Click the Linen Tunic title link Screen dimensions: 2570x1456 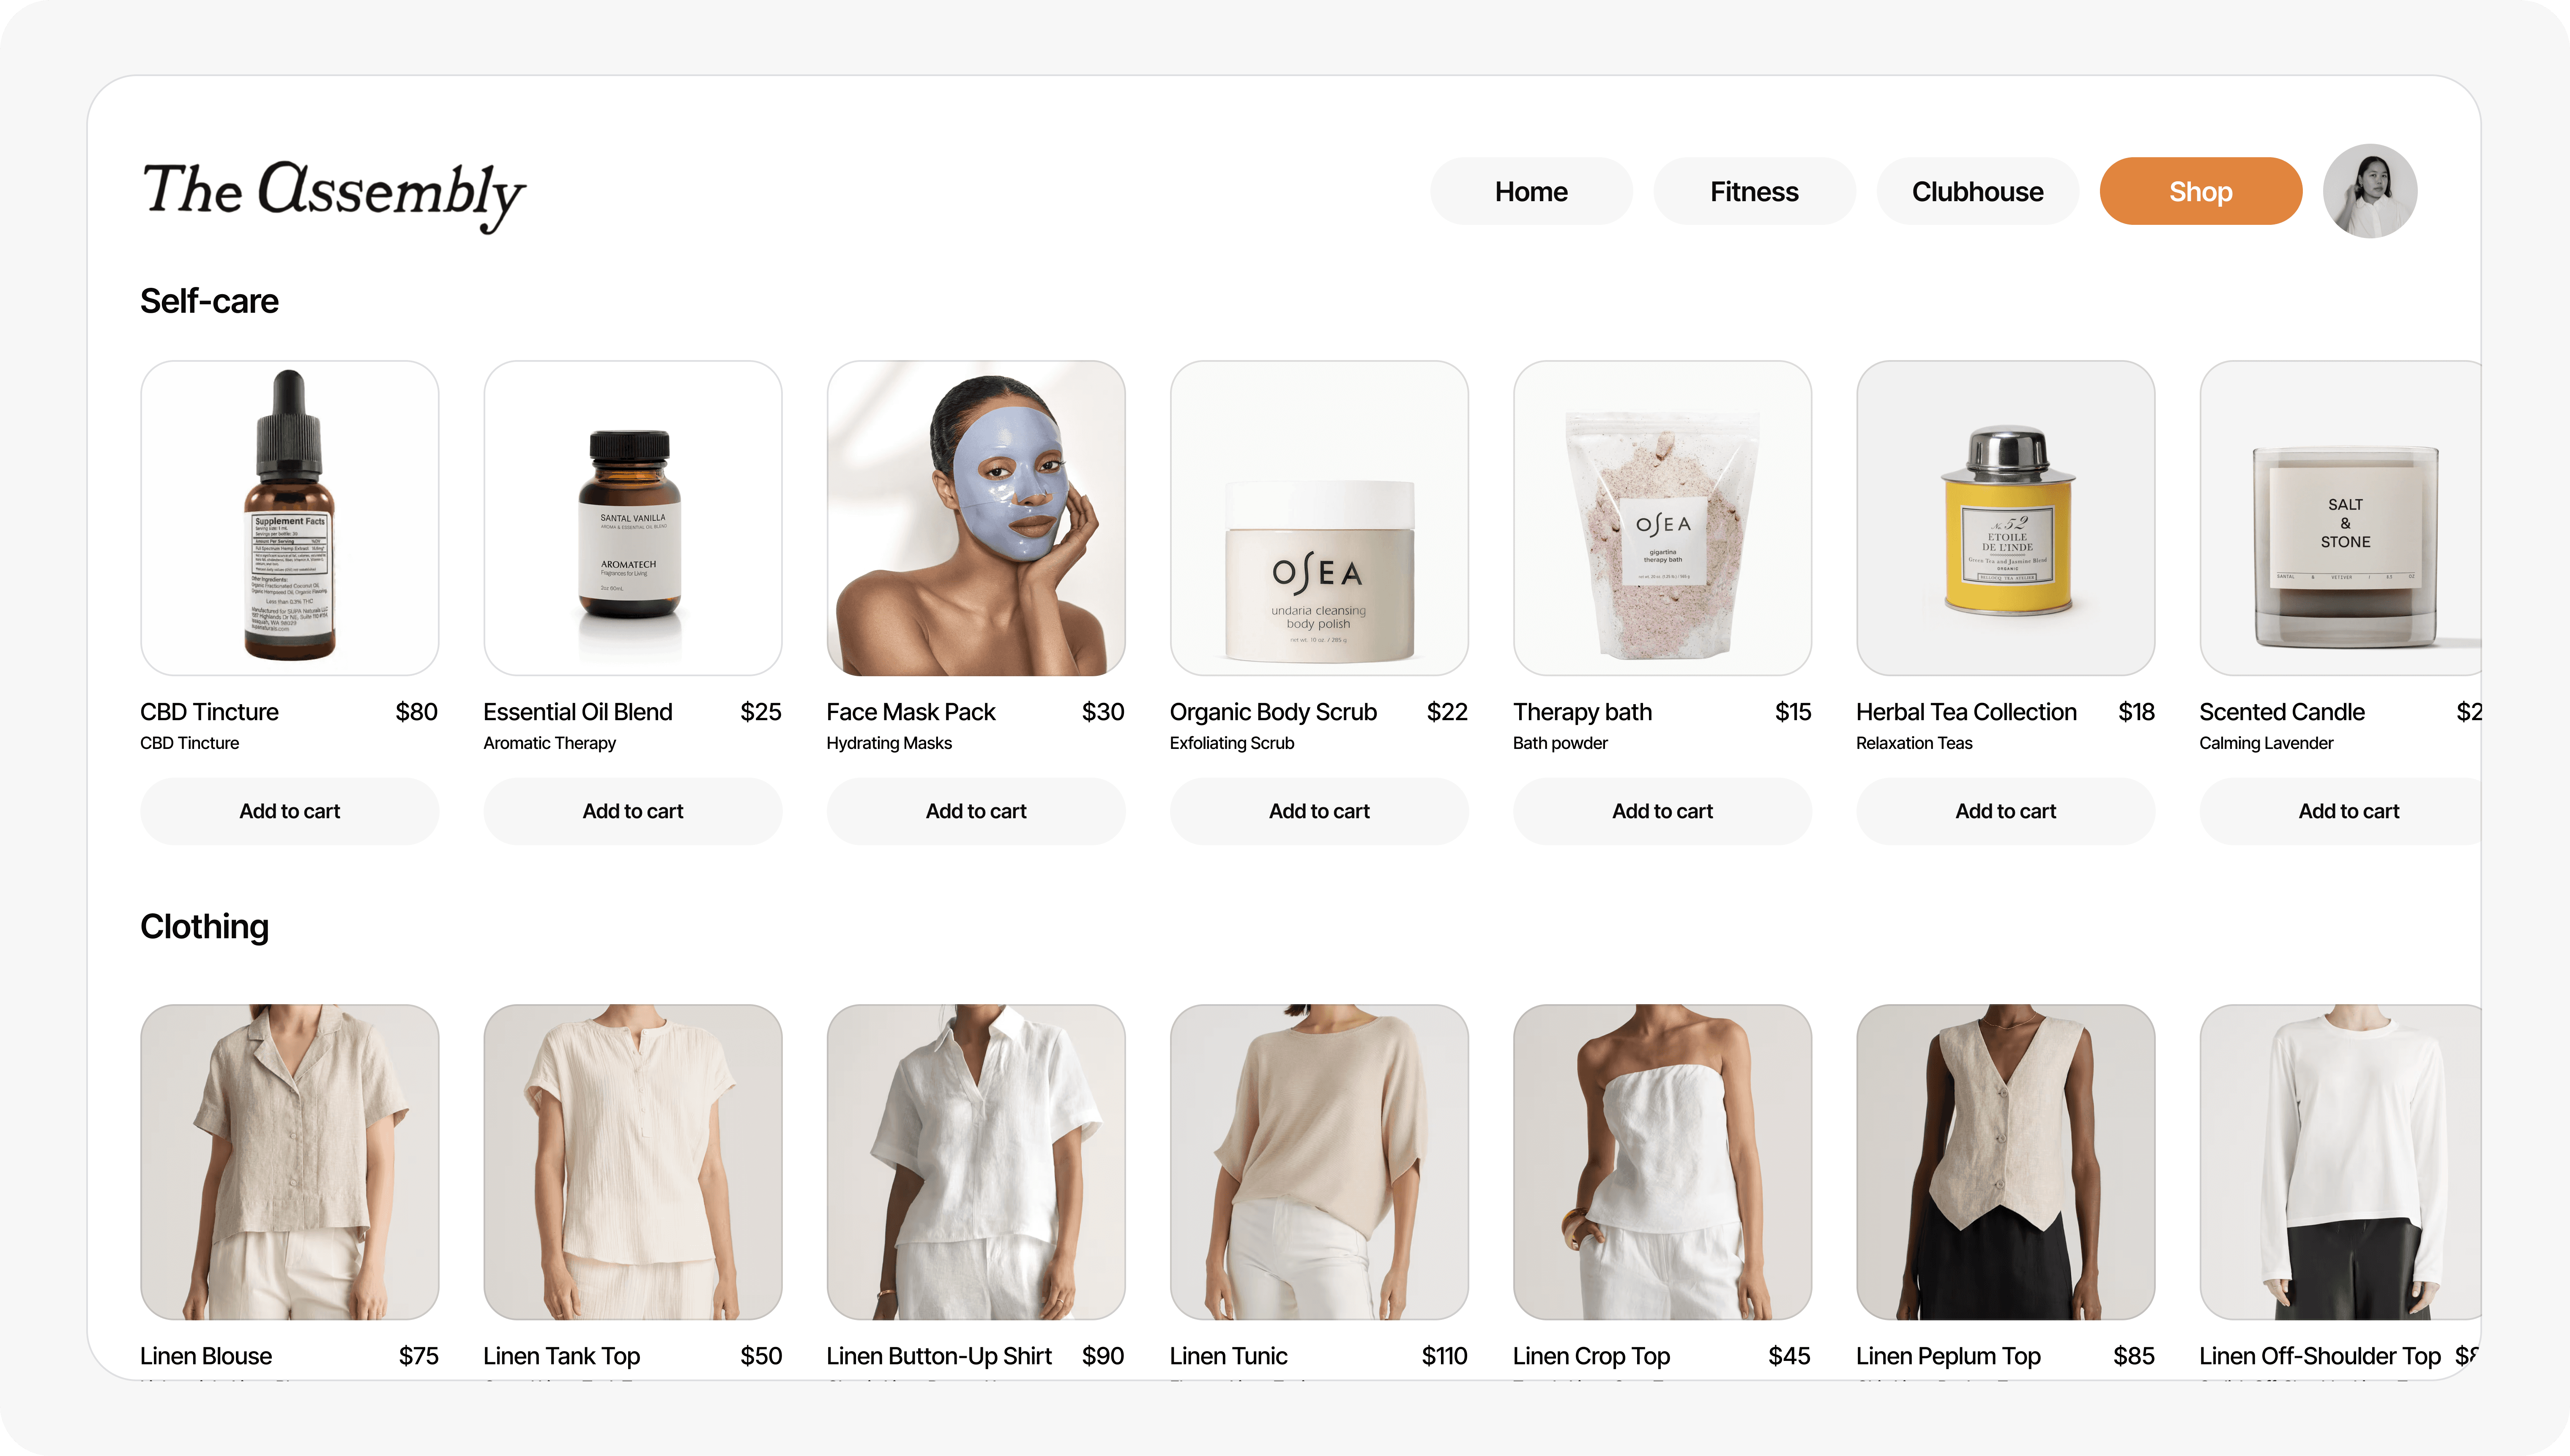pos(1228,1356)
